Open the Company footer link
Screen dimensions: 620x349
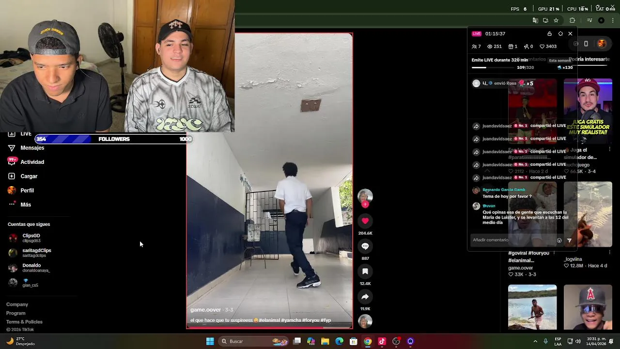click(x=17, y=304)
